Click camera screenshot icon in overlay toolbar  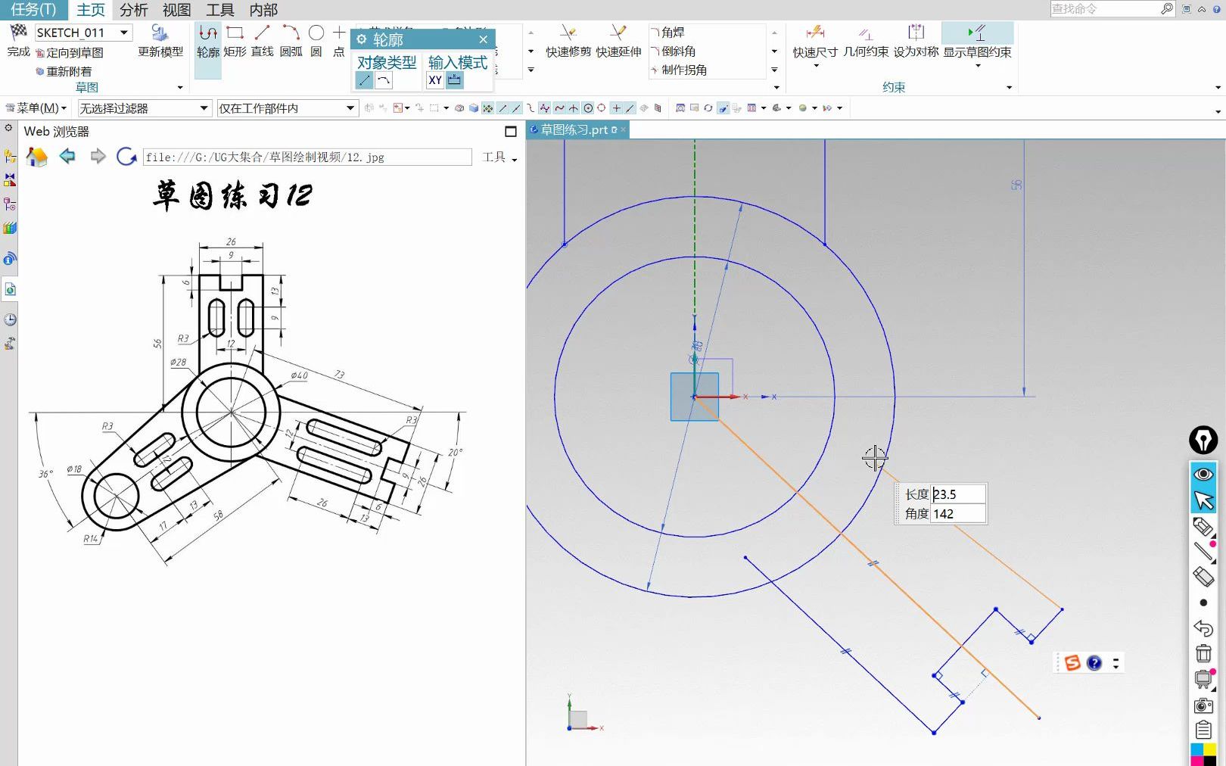click(1203, 705)
